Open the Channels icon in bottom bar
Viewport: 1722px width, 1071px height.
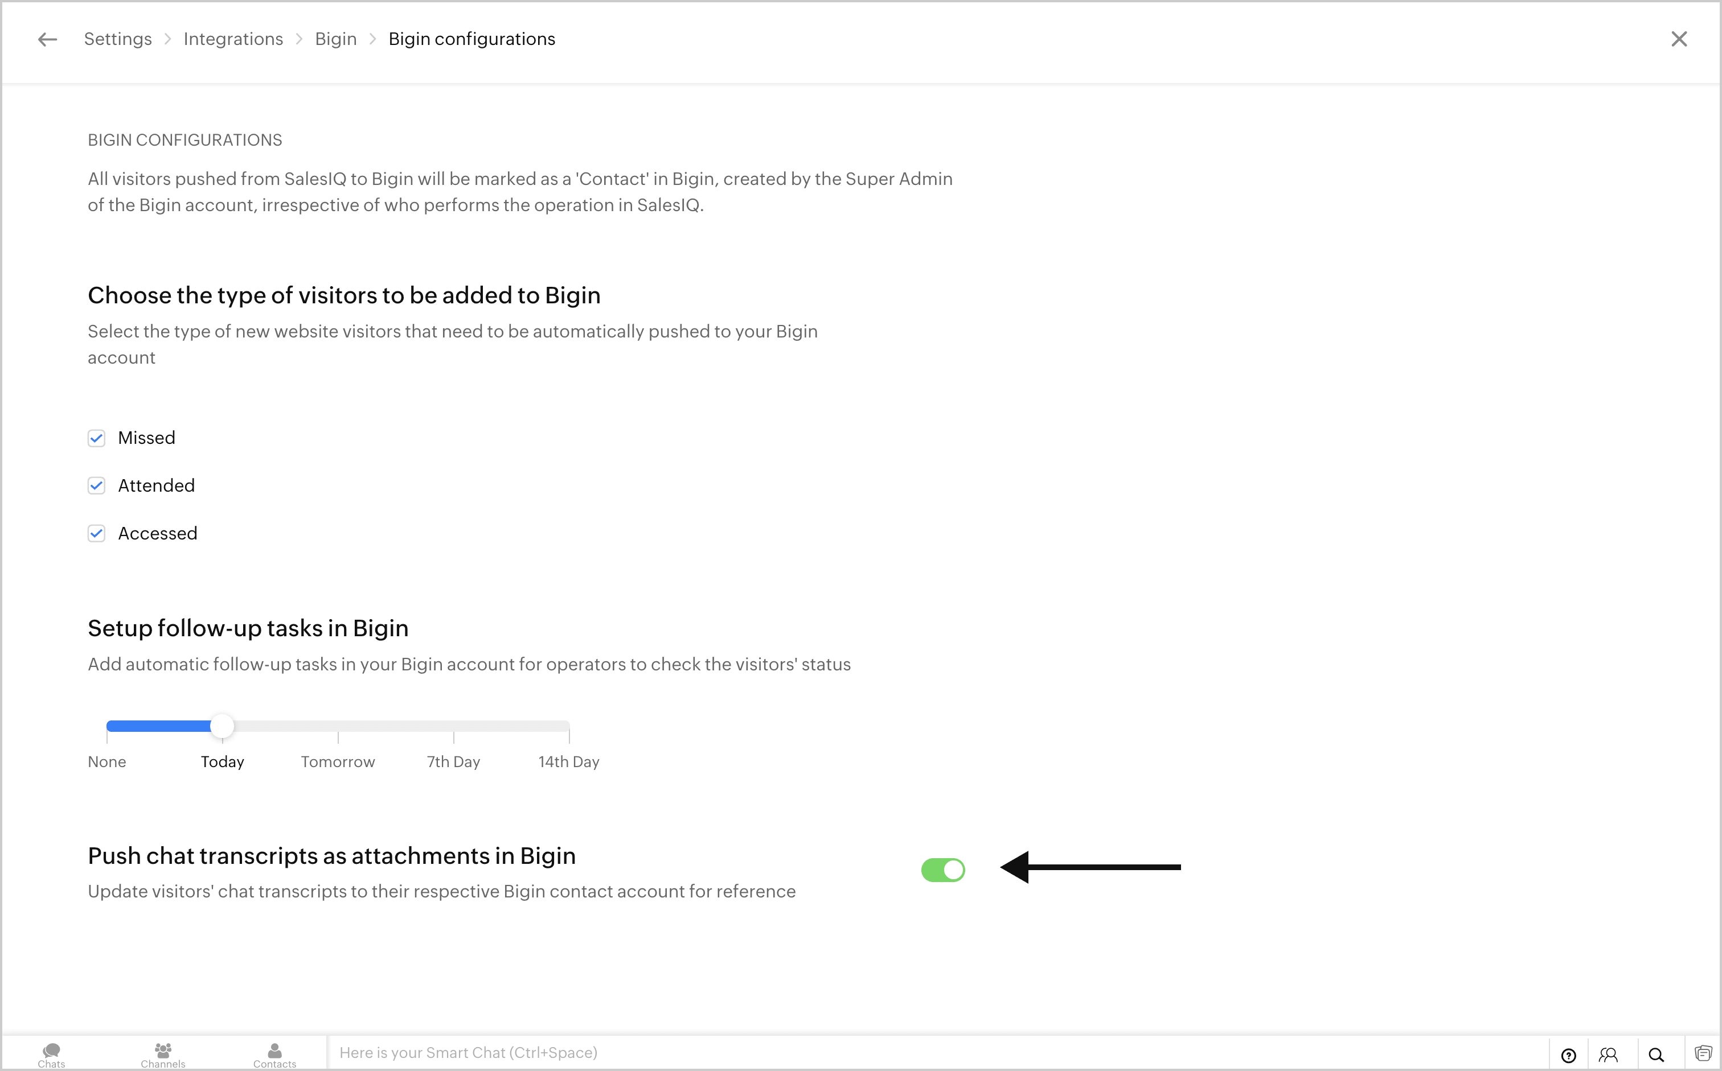pos(163,1054)
